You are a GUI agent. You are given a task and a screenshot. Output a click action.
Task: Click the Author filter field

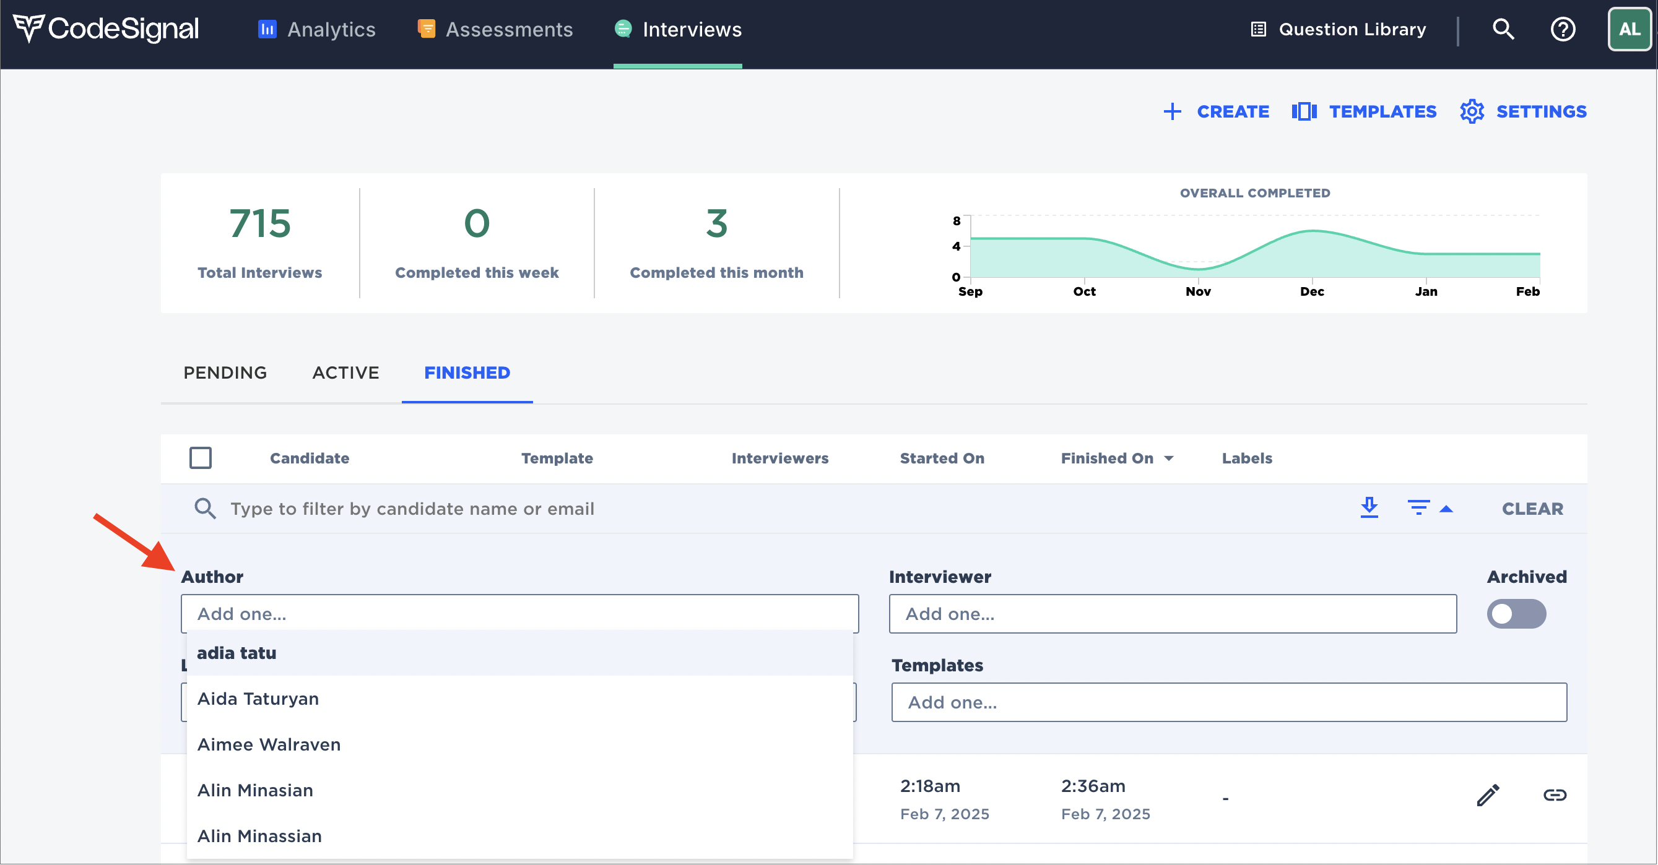520,614
